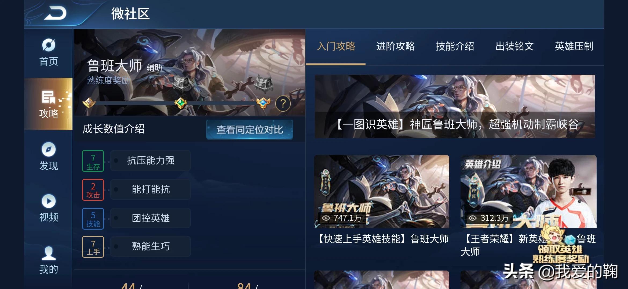Open the 一图识英雄 banner article

pos(455,106)
